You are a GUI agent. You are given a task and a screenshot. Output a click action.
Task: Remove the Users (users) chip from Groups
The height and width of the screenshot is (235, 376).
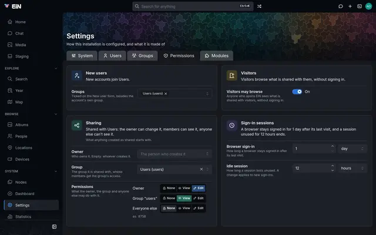pos(166,94)
